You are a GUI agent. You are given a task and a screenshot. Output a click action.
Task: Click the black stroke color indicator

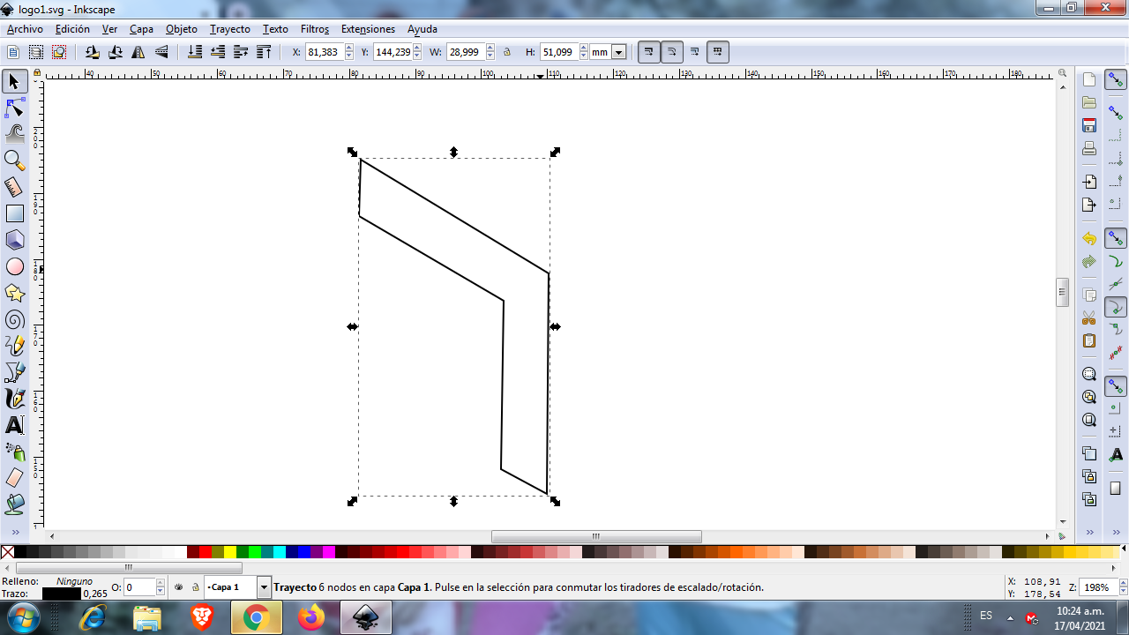(x=61, y=594)
